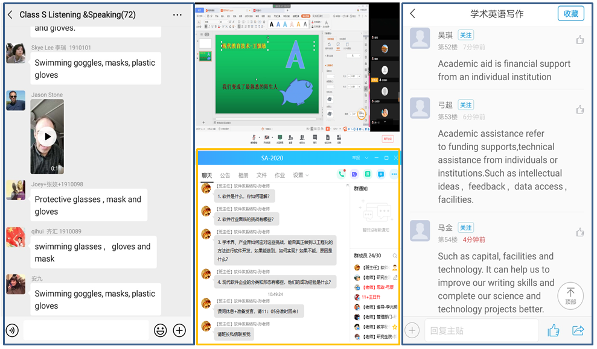Expand the 设置 dropdown in SA-2020

[301, 175]
